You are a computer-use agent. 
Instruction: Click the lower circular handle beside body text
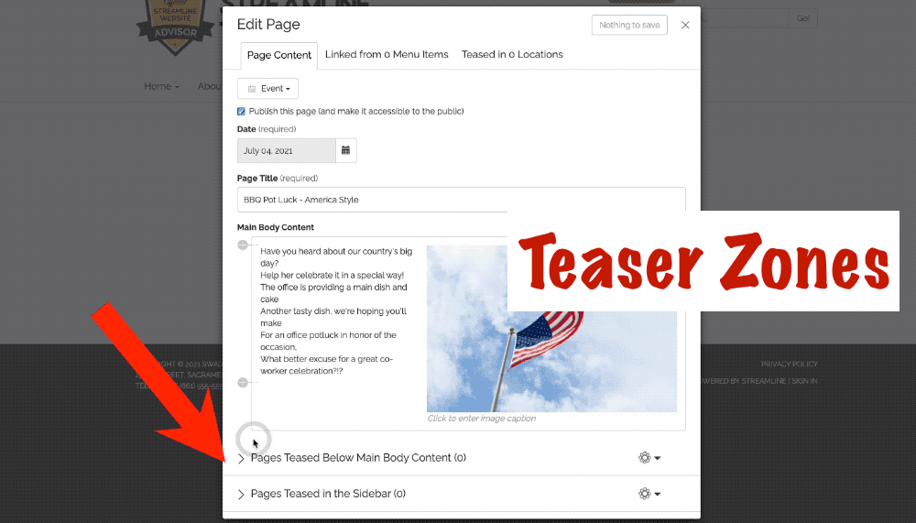point(243,382)
